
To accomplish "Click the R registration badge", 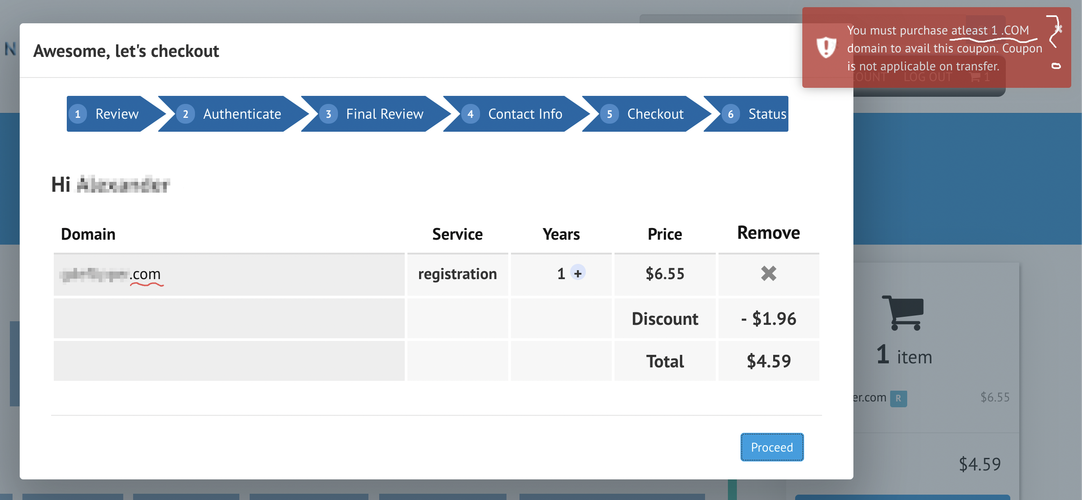I will 898,398.
